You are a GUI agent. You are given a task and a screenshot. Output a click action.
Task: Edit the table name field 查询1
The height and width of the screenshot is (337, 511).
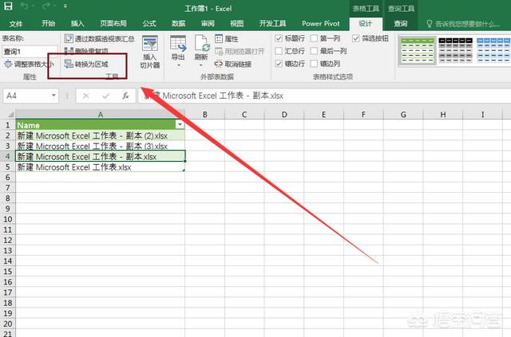tap(30, 52)
